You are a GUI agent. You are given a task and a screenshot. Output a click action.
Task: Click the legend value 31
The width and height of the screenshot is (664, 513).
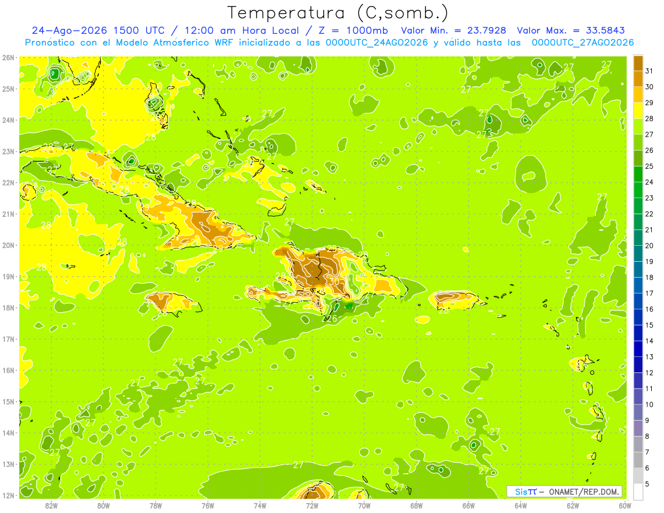(x=649, y=71)
